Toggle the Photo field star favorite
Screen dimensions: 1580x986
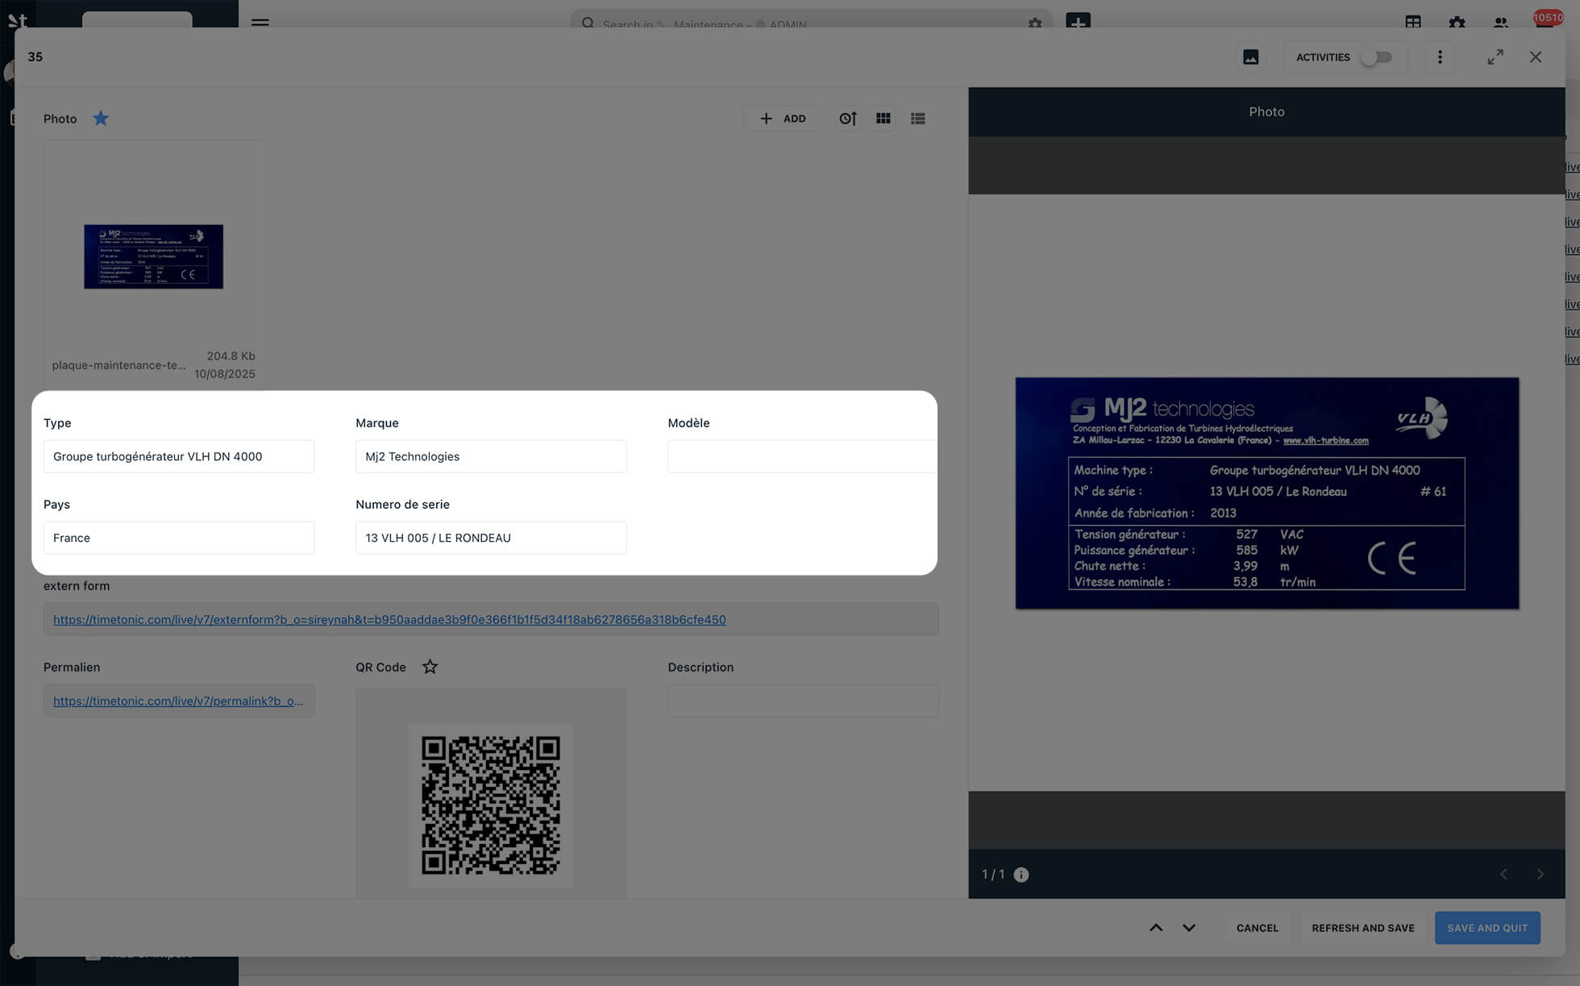101,119
